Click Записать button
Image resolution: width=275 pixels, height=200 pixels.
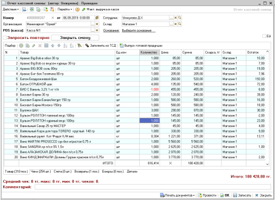[242, 196]
